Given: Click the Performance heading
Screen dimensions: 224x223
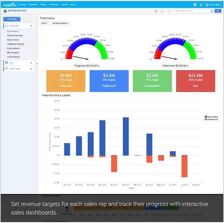Looking at the screenshot, I should tap(47, 18).
